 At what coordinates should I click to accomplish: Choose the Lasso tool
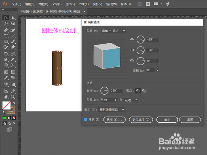tap(13, 24)
